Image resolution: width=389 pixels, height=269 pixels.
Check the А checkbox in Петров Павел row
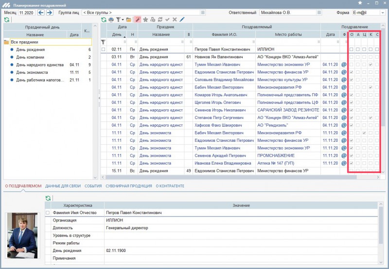click(x=358, y=50)
